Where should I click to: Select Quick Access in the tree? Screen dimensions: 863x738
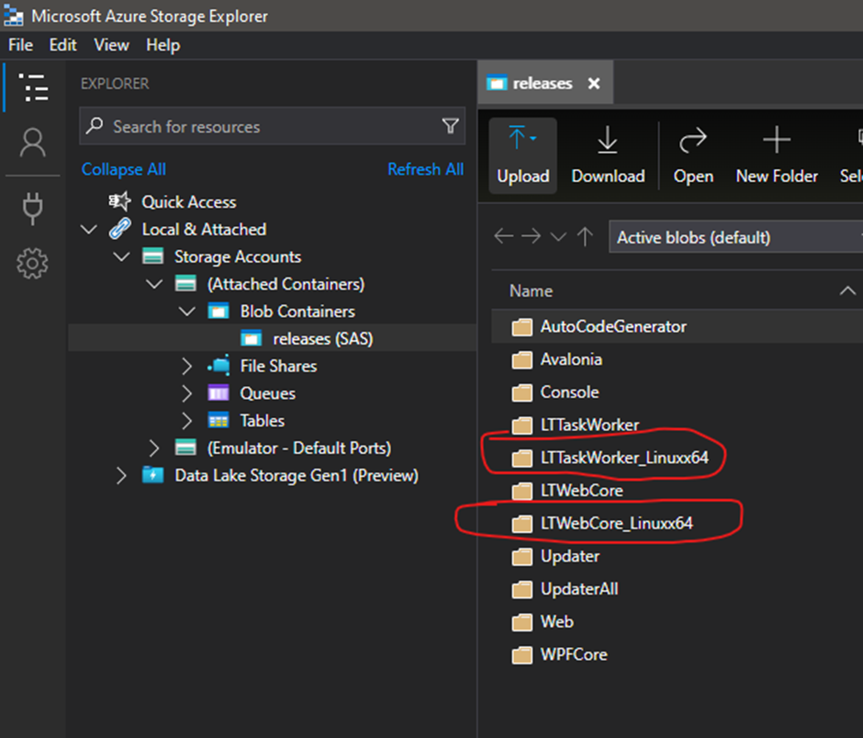pos(189,201)
